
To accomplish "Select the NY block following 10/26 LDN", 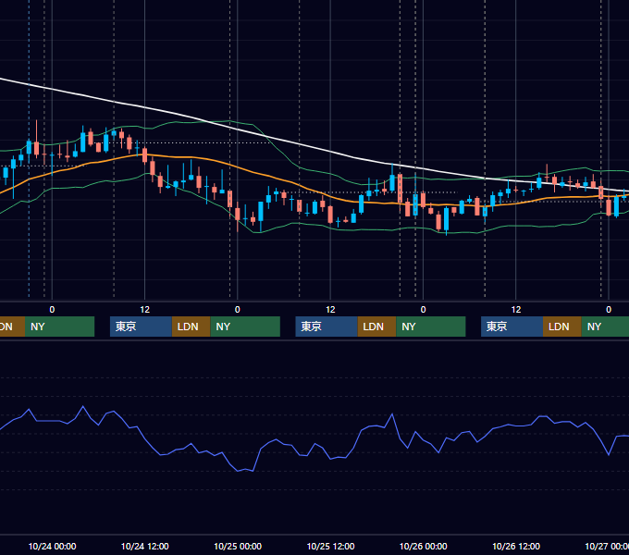I will (605, 327).
